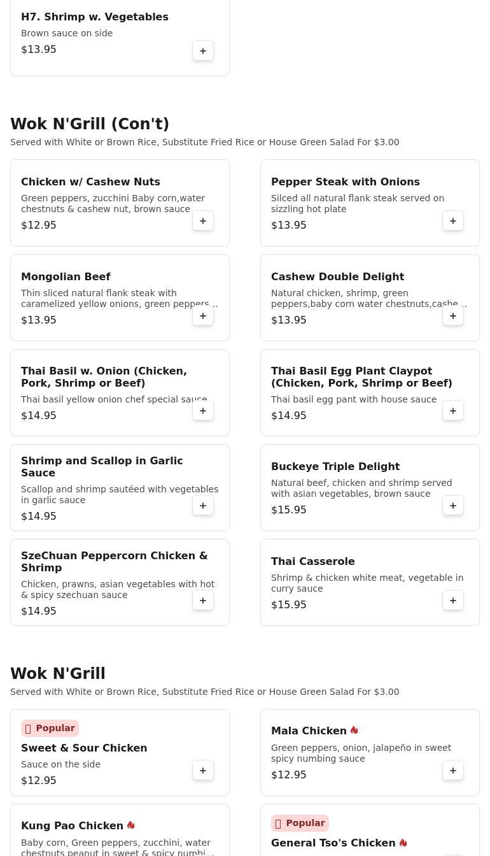Add SzeChuan Peppercorn Chicken & Shrimp
The height and width of the screenshot is (856, 490).
coord(203,601)
